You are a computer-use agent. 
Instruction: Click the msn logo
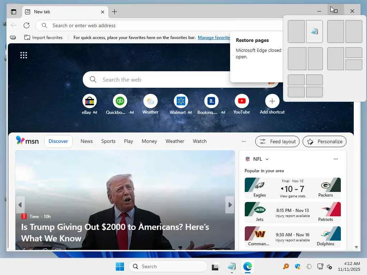pos(27,141)
